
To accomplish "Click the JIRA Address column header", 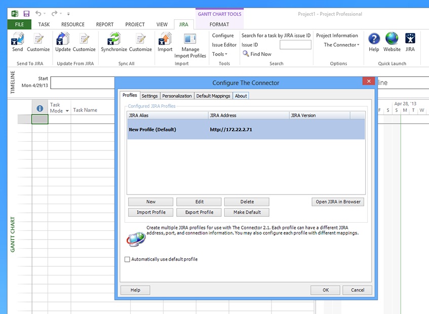I will (248, 115).
